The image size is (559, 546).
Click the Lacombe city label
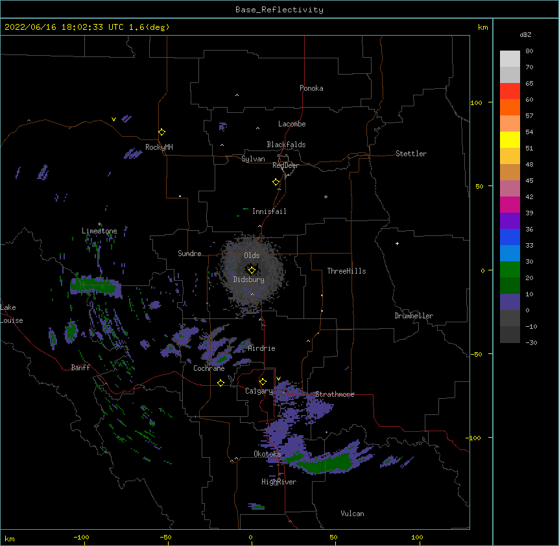pos(292,124)
